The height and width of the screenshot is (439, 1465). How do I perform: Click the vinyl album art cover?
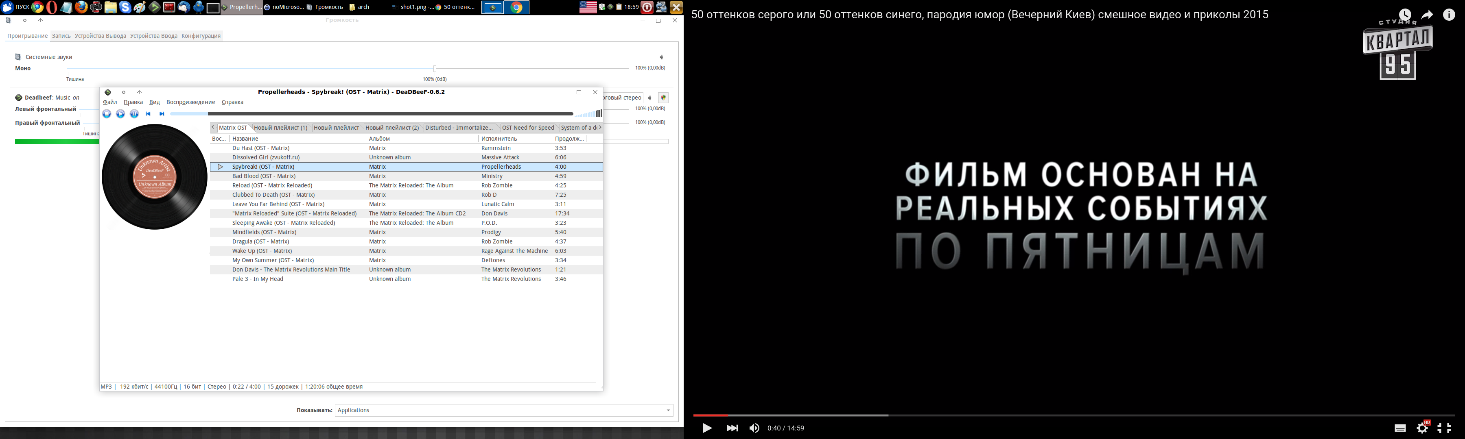155,177
